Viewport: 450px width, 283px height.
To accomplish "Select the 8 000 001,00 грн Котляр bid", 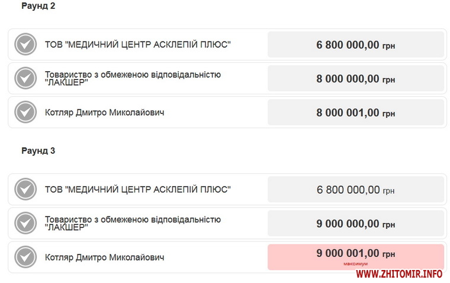I will click(x=355, y=112).
